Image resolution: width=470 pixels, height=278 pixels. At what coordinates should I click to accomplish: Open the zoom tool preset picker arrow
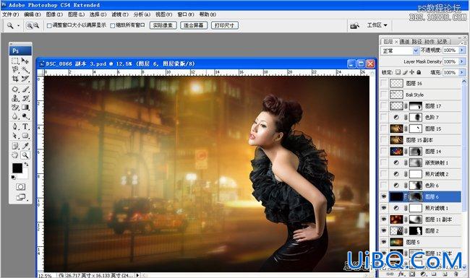click(18, 26)
